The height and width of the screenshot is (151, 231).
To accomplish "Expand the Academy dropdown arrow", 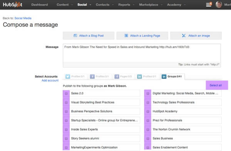I will point(185,5).
